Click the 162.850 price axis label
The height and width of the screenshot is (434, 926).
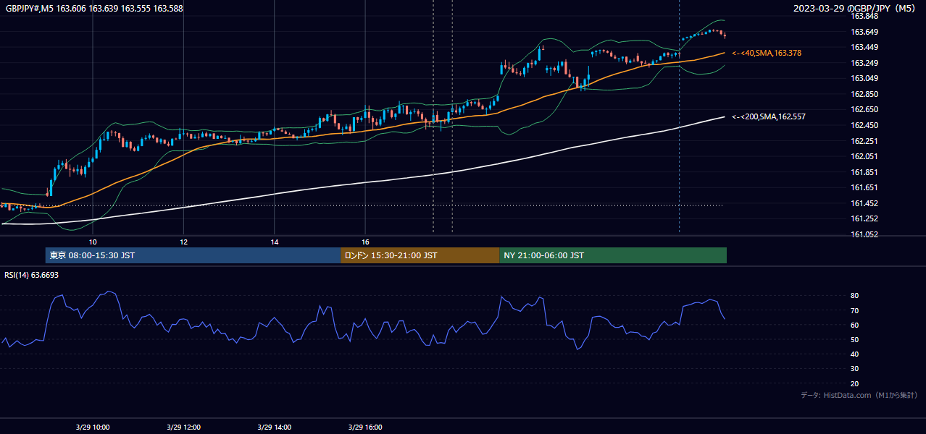point(864,94)
